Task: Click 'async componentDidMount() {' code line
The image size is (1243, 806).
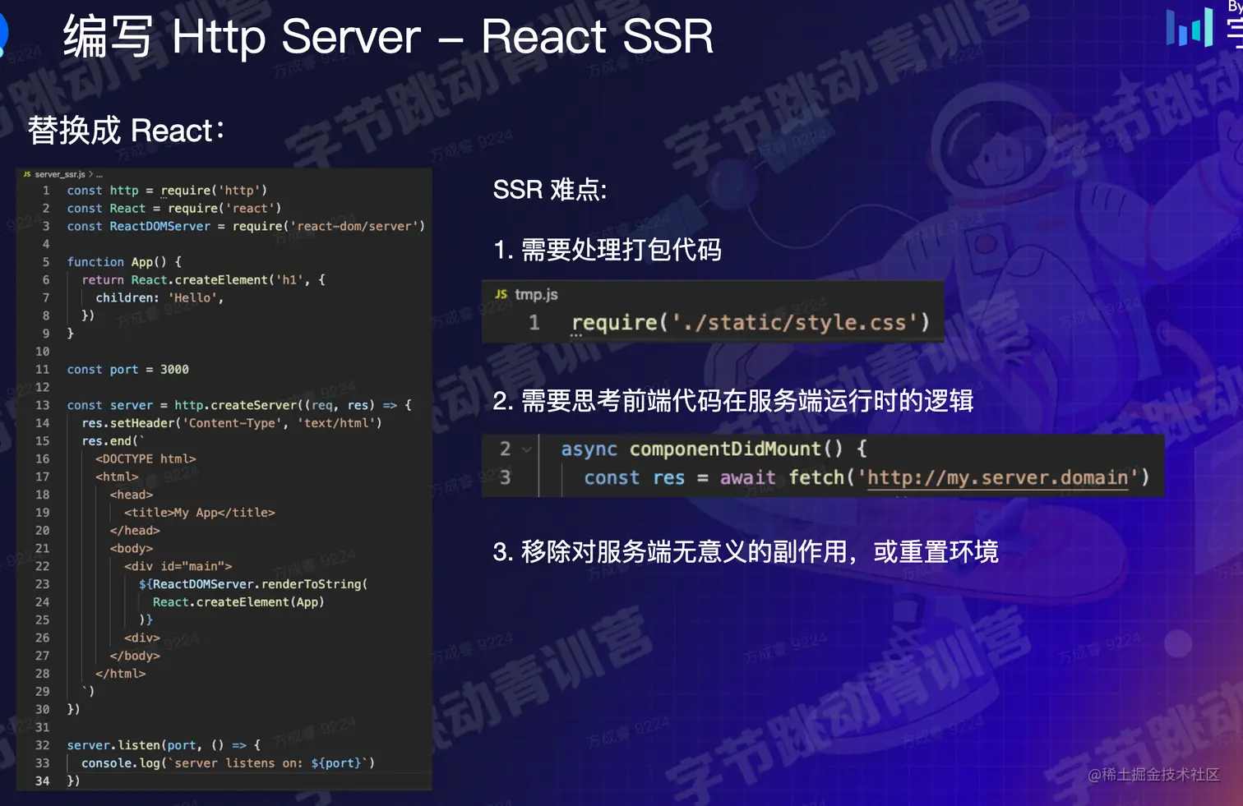Action: tap(714, 449)
